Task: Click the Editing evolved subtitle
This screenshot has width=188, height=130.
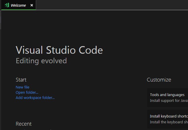Action: [41, 61]
